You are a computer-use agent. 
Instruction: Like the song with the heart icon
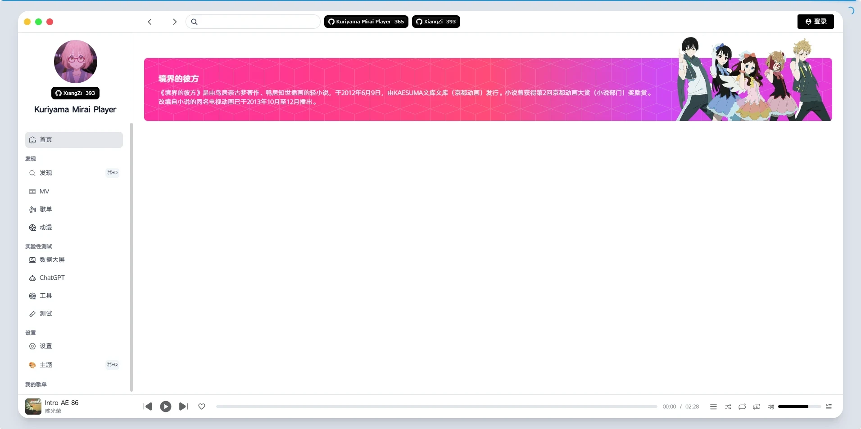click(202, 407)
